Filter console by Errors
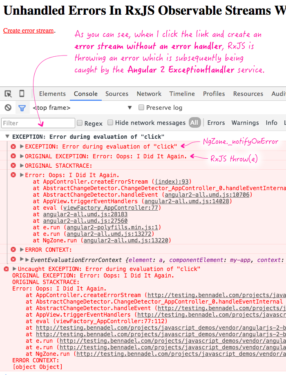 (x=216, y=123)
